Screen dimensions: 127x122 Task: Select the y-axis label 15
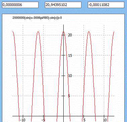(x=70, y=55)
